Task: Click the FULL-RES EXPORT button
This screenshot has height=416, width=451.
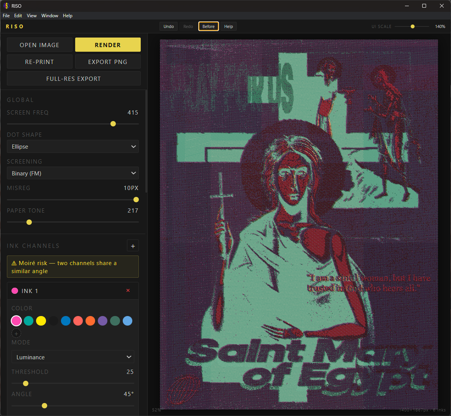Action: click(x=74, y=79)
